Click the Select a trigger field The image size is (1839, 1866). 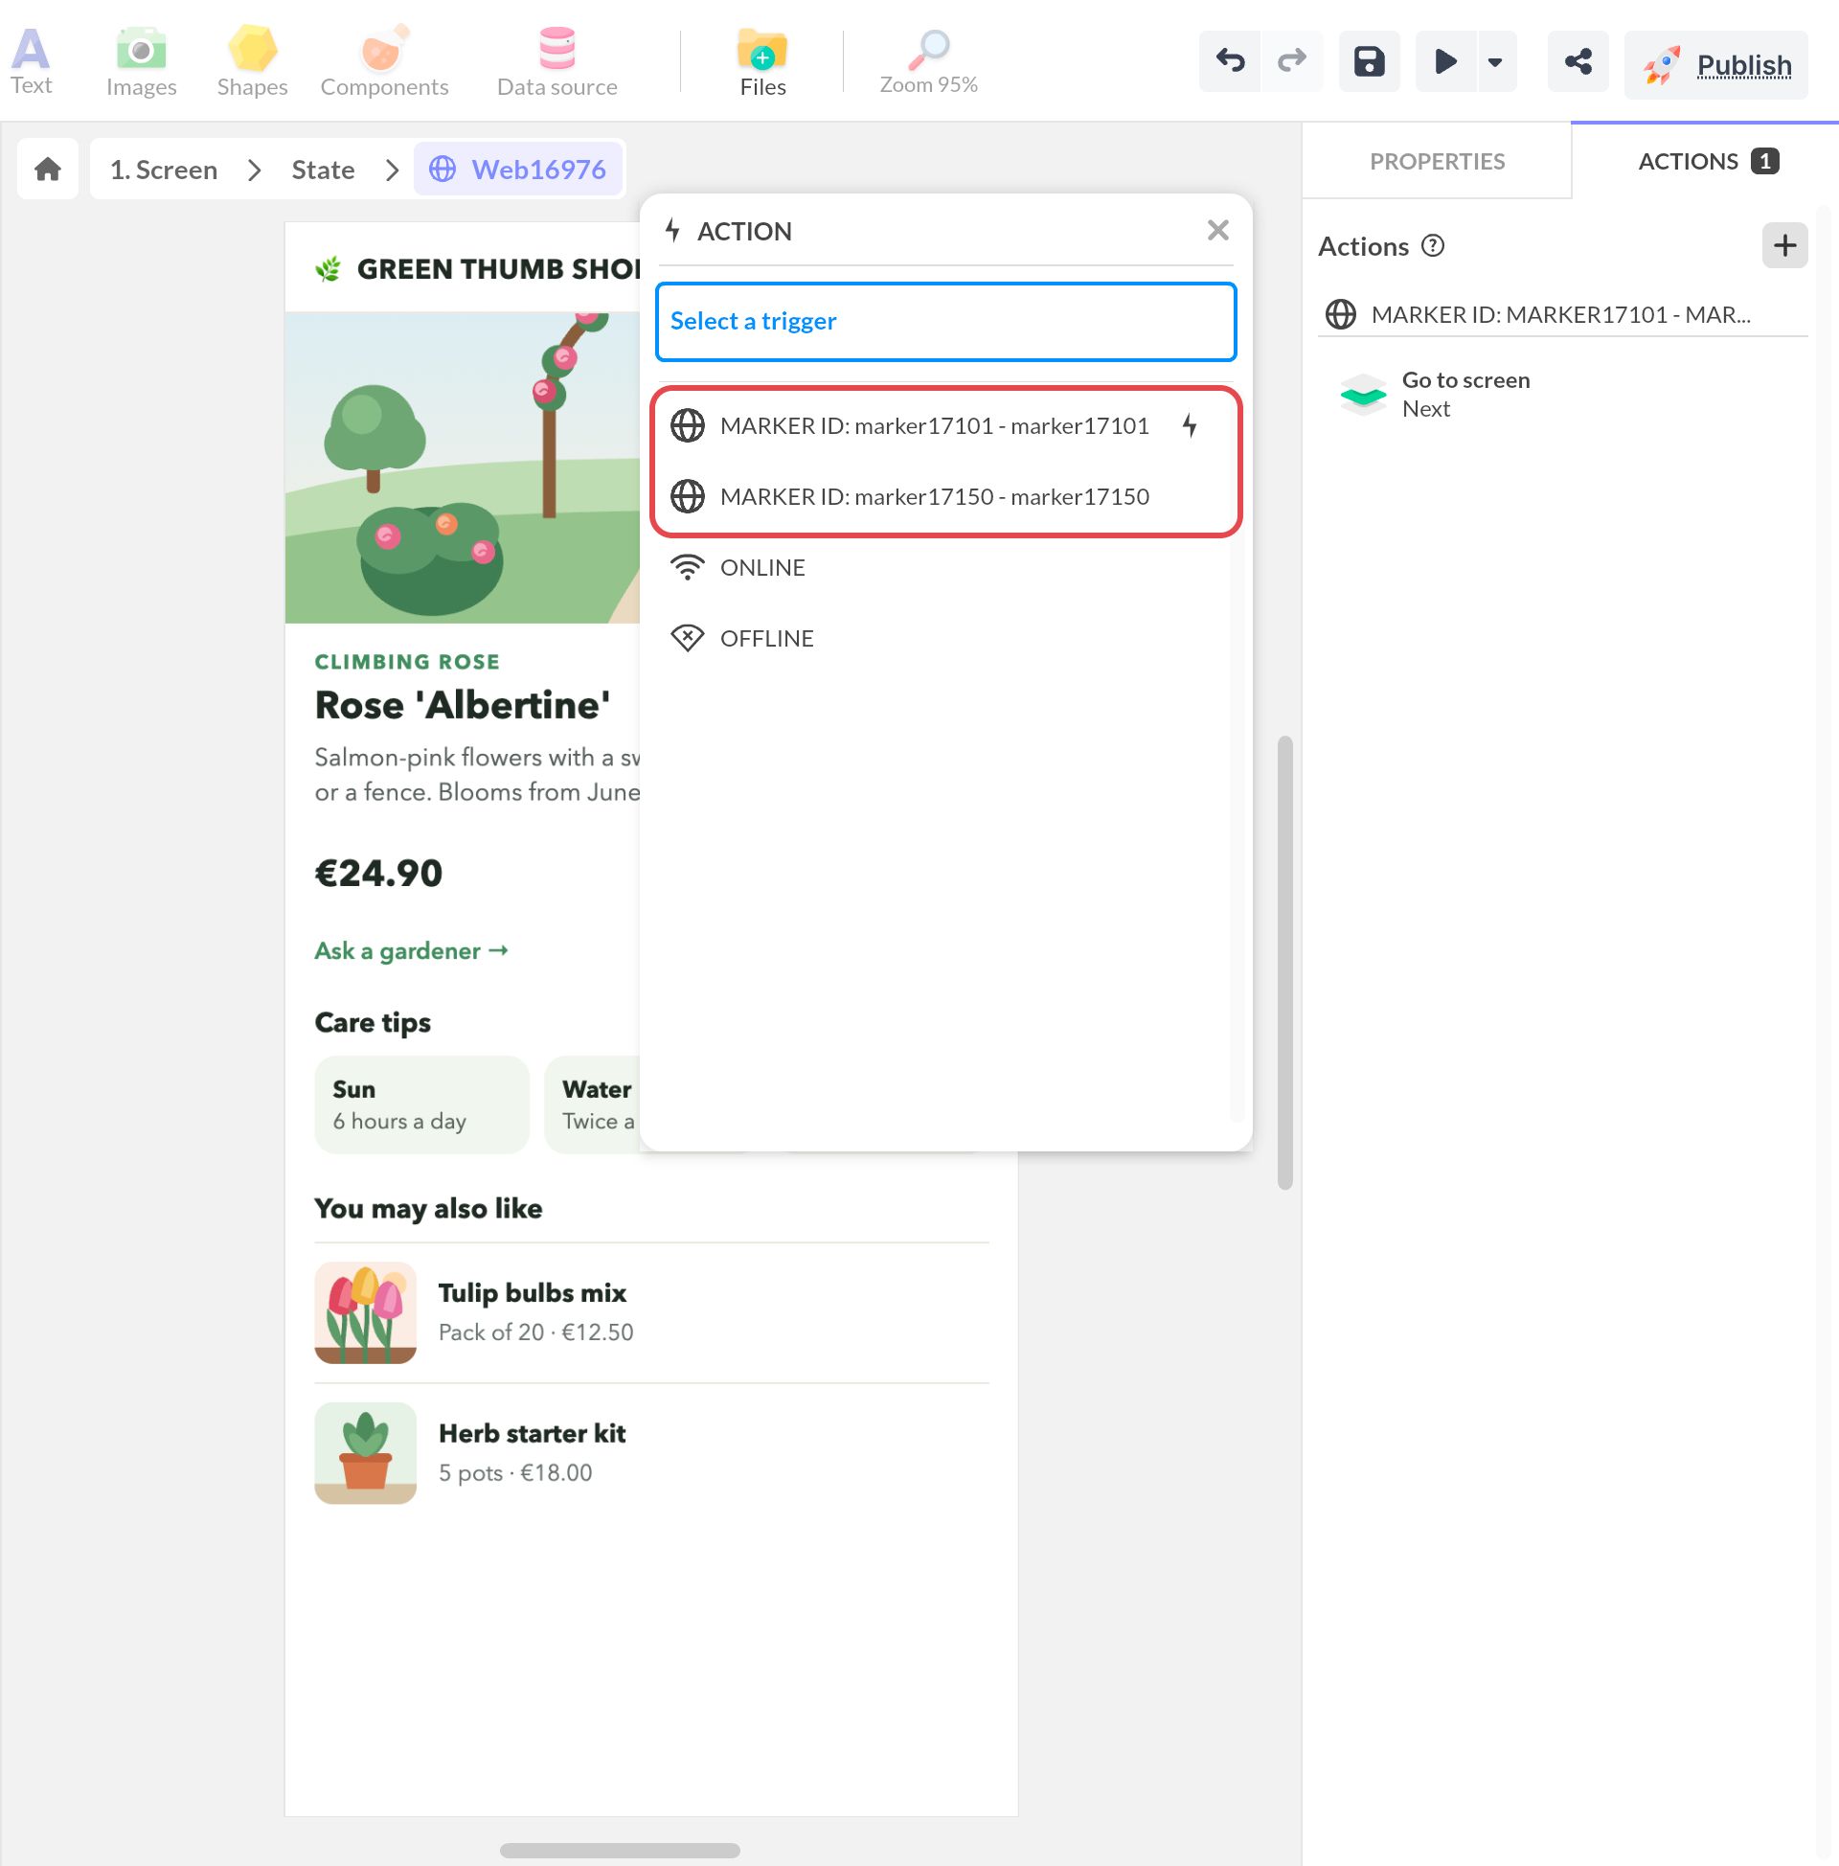click(945, 322)
